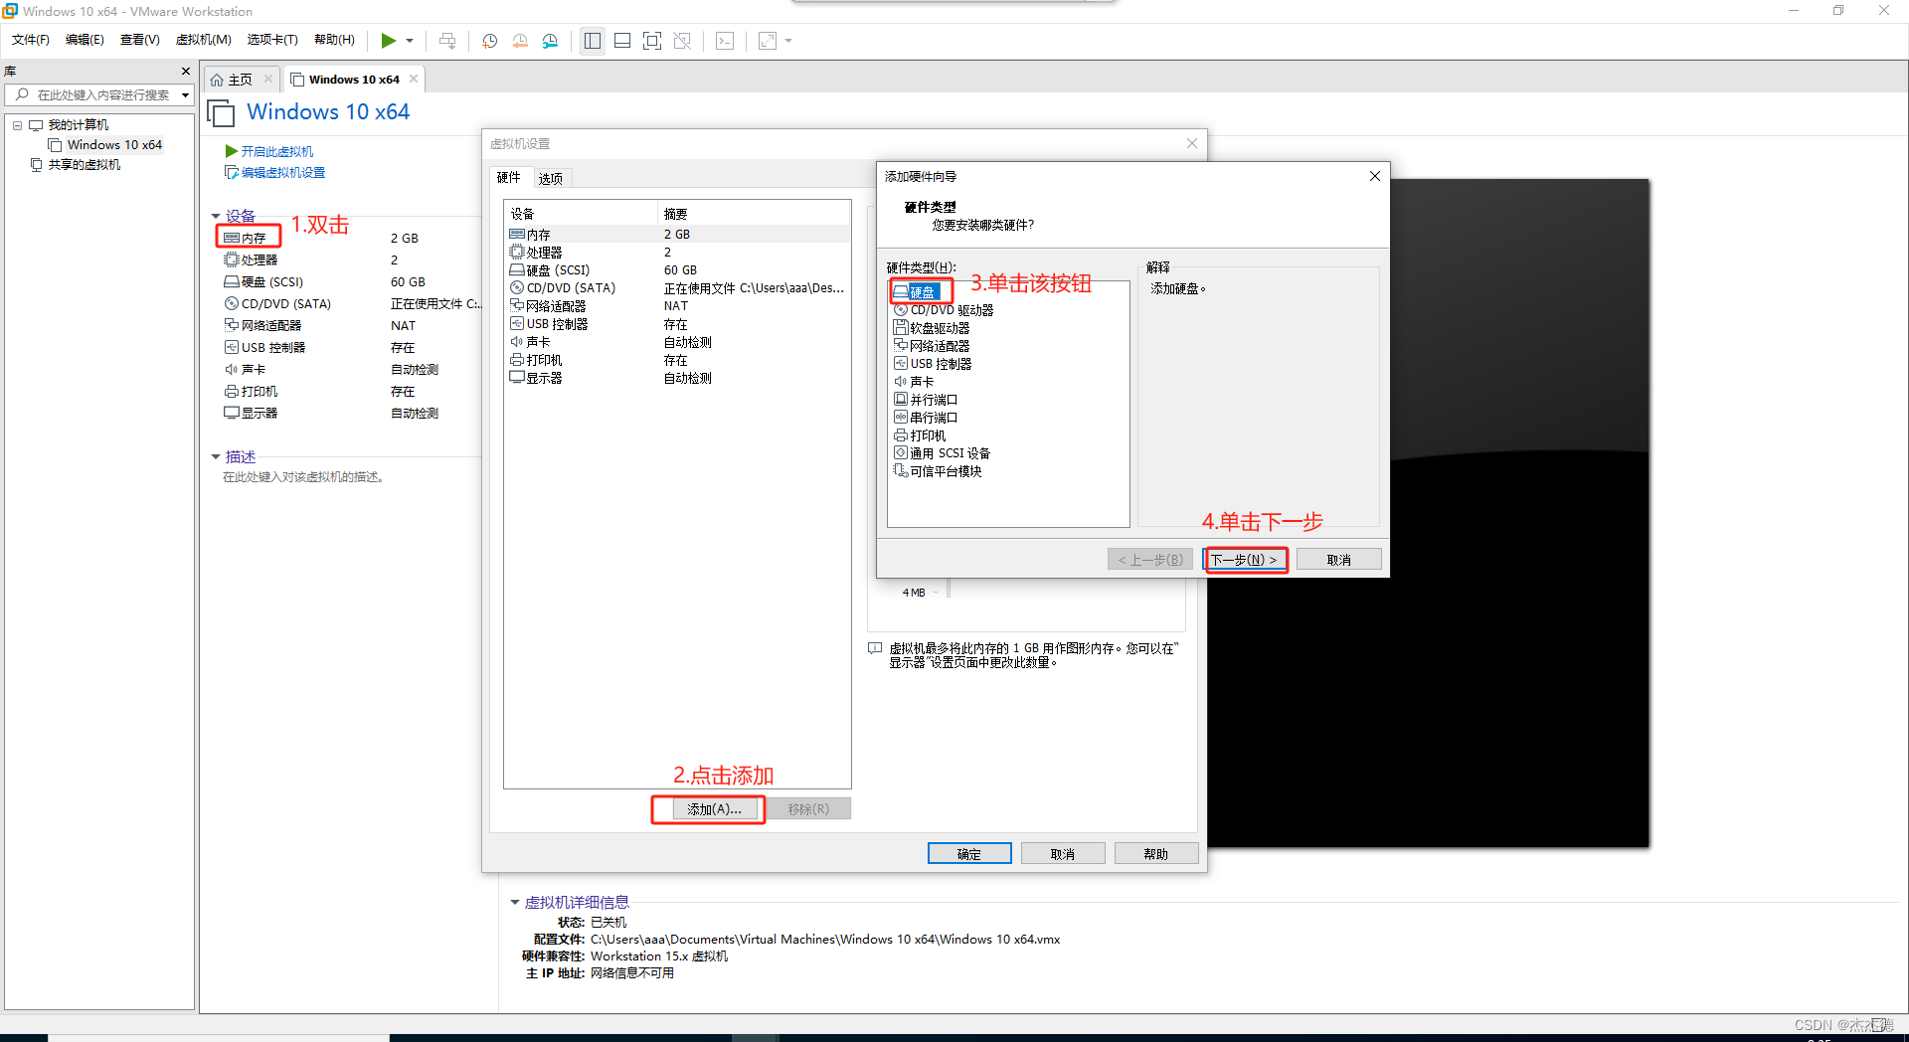Toggle the thumbnail bar display
The image size is (1909, 1042).
tap(622, 41)
